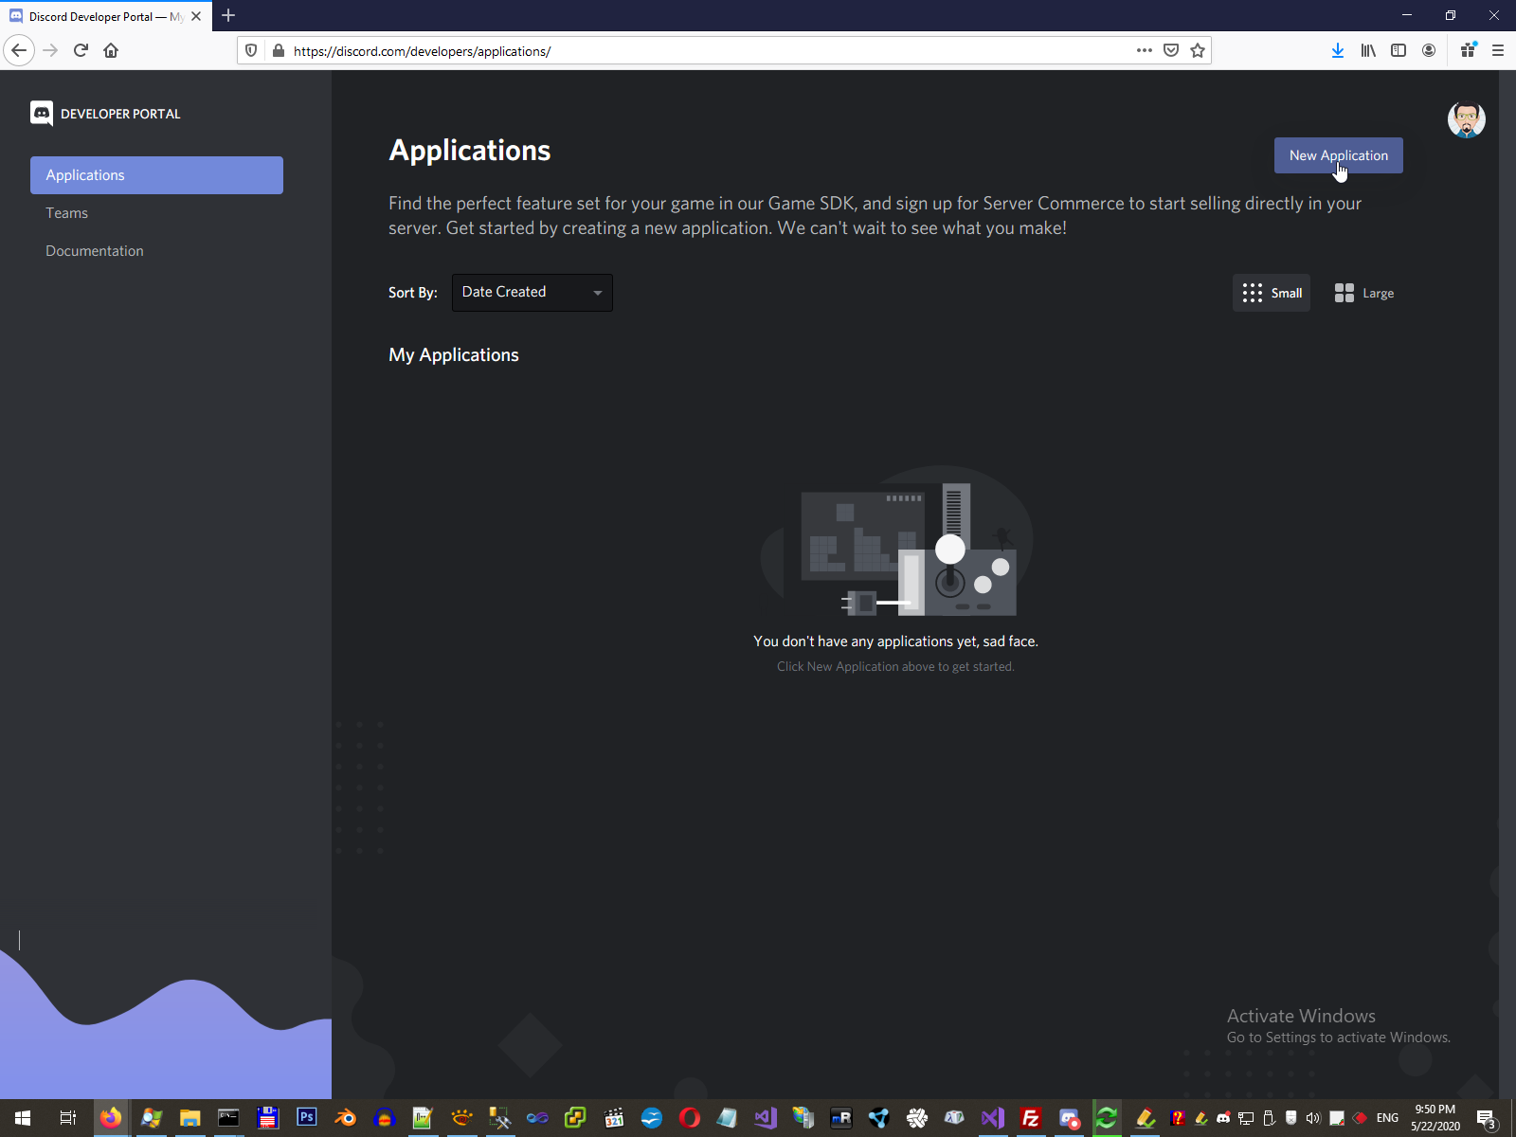Click the ENG language indicator
This screenshot has width=1516, height=1137.
point(1387,1118)
